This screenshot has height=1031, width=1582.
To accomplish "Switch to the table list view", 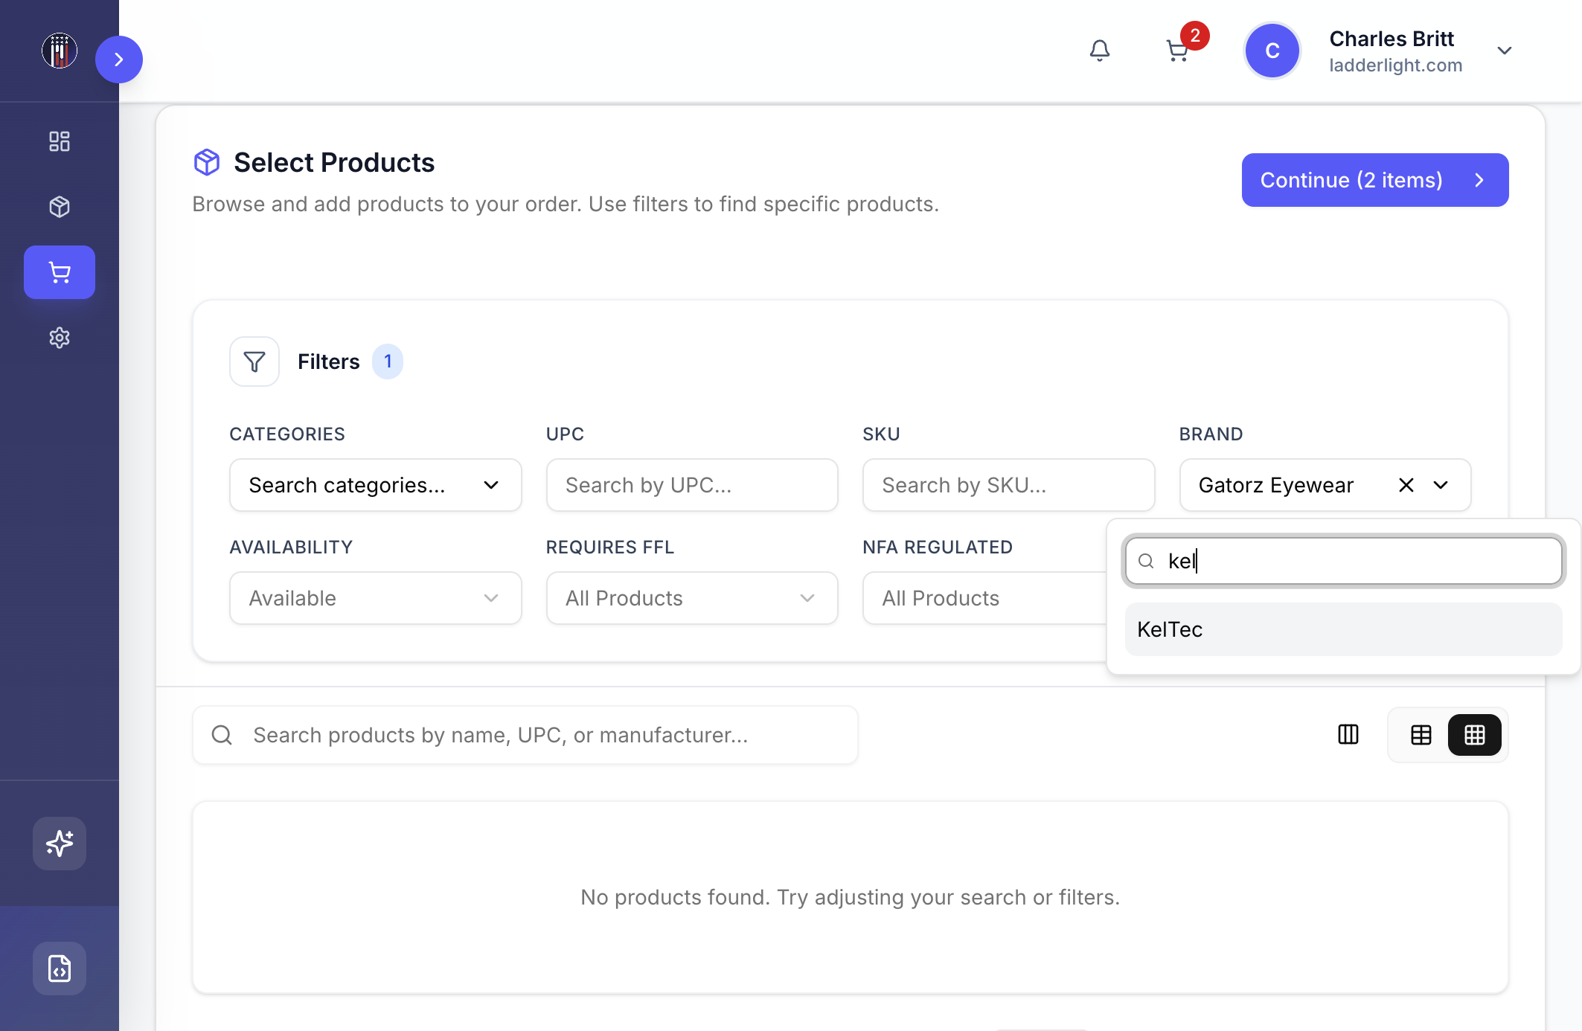I will [1421, 735].
